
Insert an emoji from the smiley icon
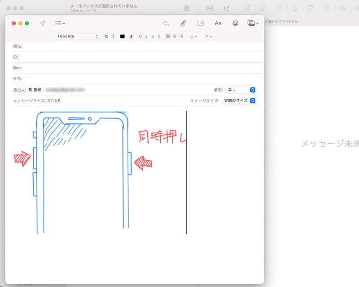235,23
